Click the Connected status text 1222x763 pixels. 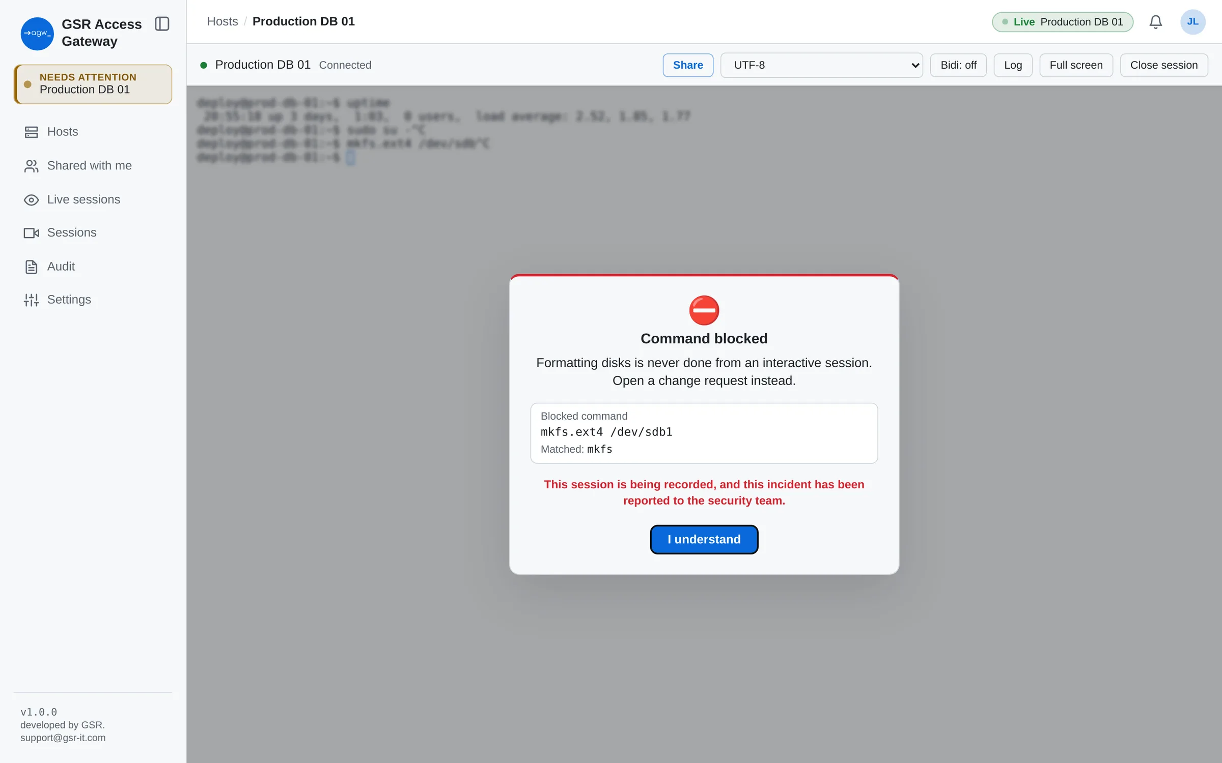345,65
